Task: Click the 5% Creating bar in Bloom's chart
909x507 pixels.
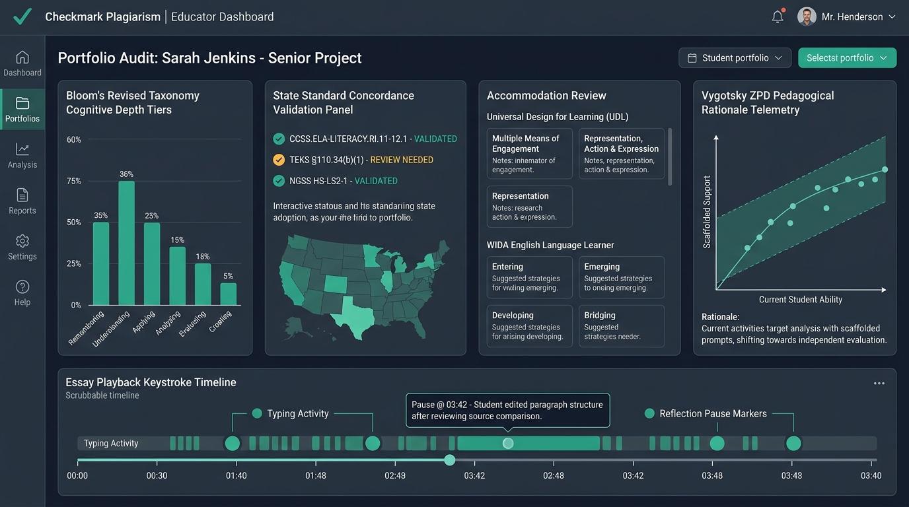Action: coord(229,294)
